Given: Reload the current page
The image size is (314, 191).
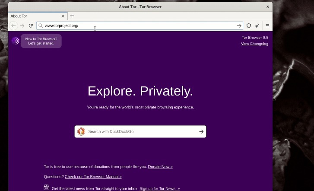Looking at the screenshot, I should [31, 25].
